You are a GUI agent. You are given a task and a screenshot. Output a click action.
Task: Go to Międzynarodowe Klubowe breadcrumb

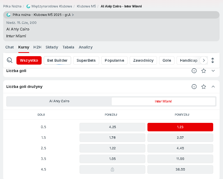[52, 6]
